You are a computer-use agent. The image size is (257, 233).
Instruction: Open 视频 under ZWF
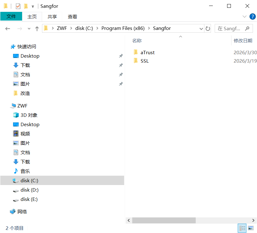point(25,134)
